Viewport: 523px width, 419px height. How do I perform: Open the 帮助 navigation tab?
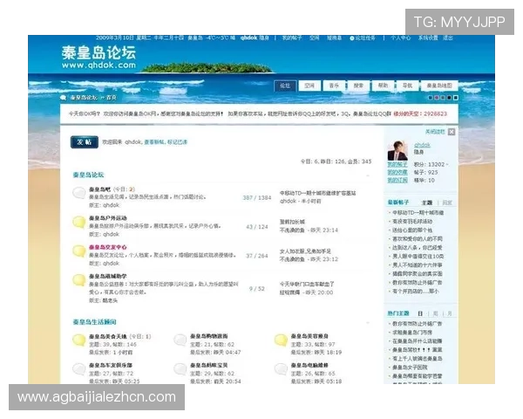click(x=383, y=86)
